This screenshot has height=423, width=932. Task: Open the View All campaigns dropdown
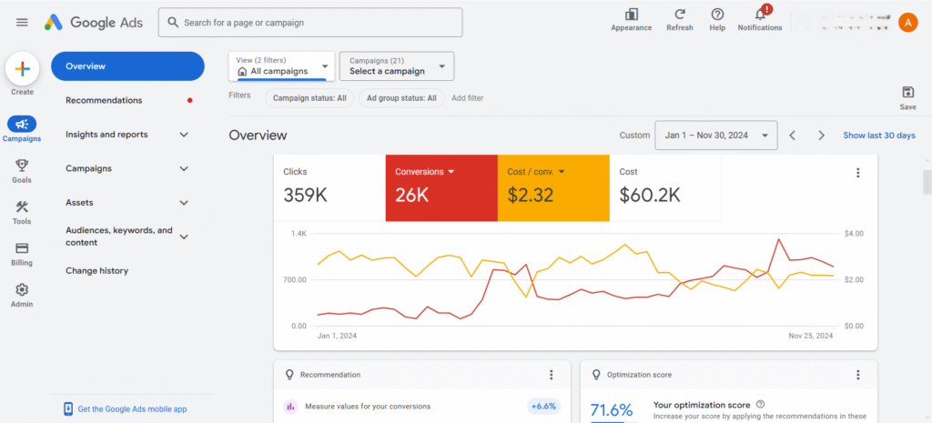click(x=281, y=65)
